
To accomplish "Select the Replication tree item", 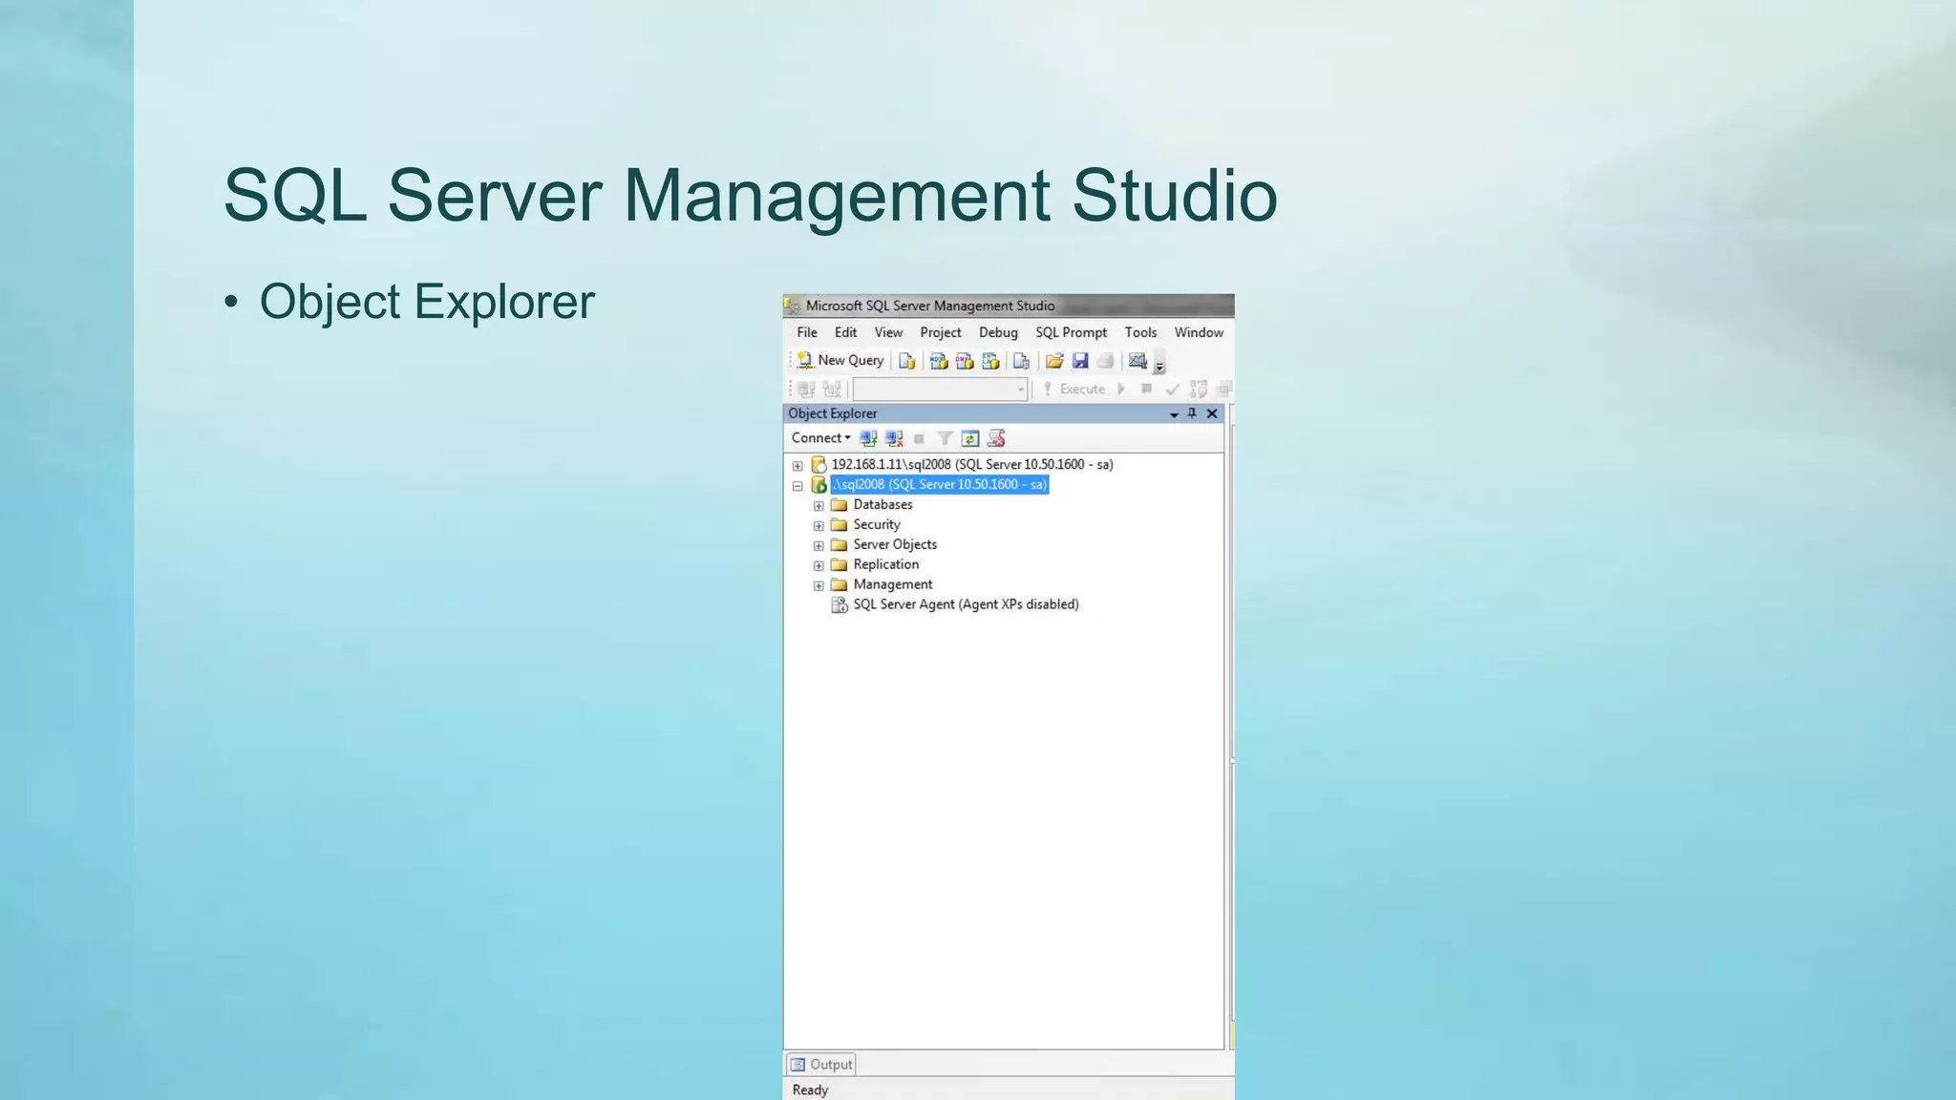I will (x=886, y=565).
